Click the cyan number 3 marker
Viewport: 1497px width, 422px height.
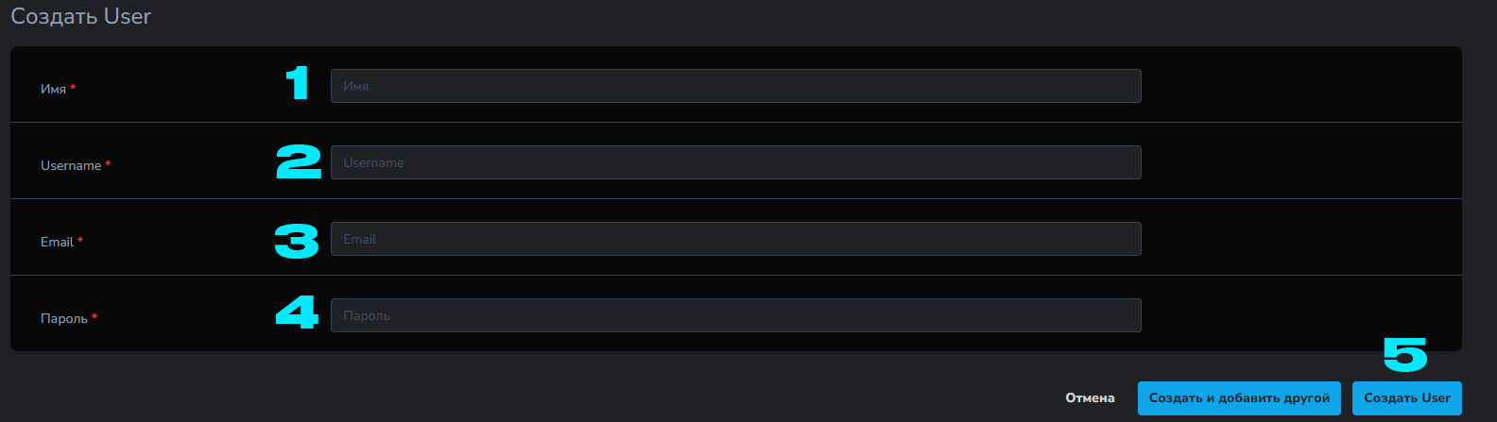click(297, 240)
